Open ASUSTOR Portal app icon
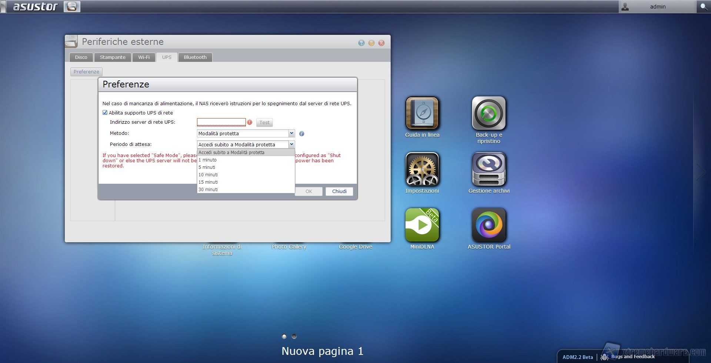 pyautogui.click(x=489, y=225)
